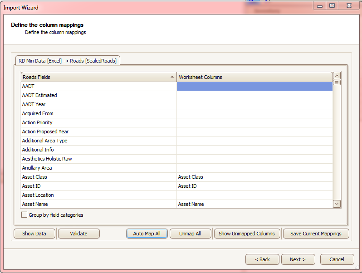Run Validate on the mappings
This screenshot has width=362, height=273.
coord(79,234)
